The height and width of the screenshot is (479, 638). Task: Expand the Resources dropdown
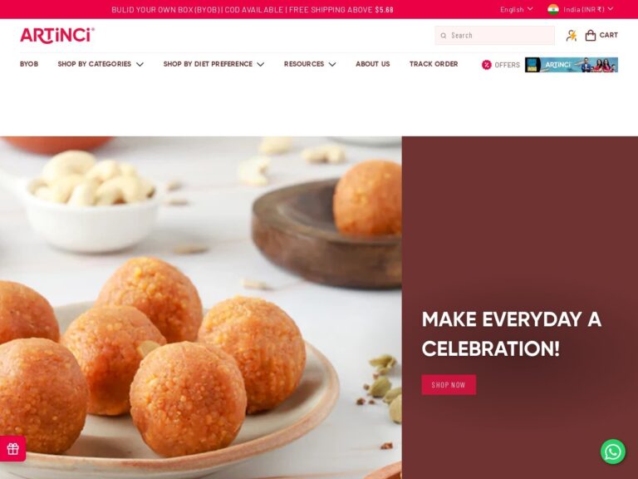pyautogui.click(x=310, y=64)
